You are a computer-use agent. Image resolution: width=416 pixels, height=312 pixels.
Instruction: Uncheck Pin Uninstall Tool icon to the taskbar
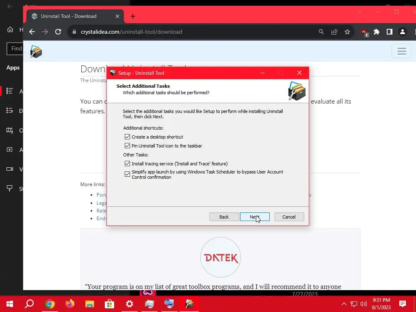coord(127,146)
